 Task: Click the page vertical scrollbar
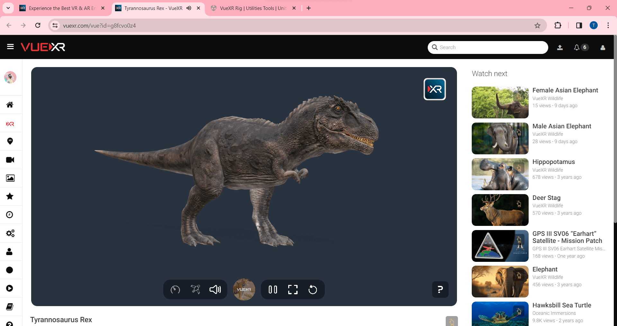[615, 128]
